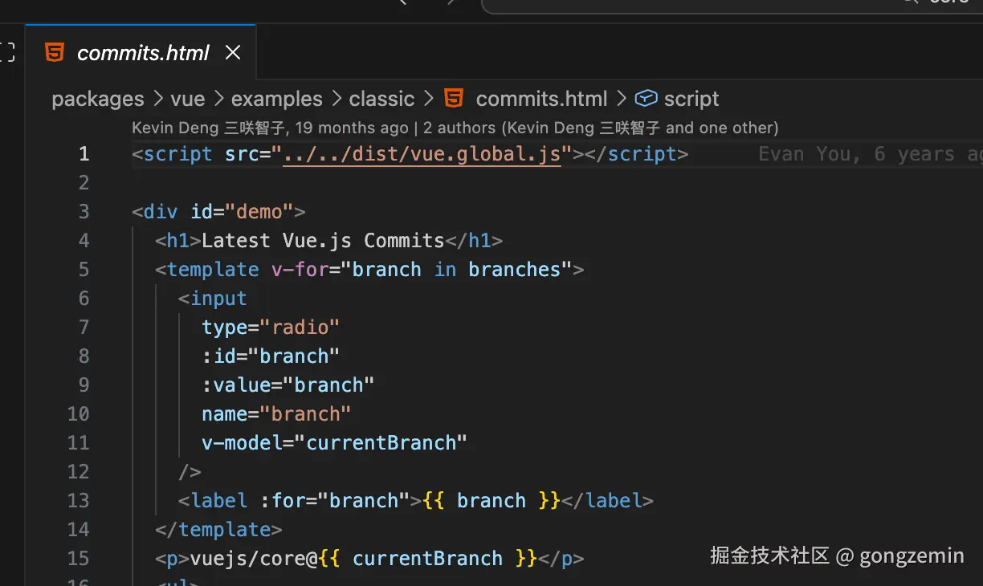The width and height of the screenshot is (983, 586).
Task: Click the HTML5 file icon in the breadcrumb
Action: coord(454,99)
